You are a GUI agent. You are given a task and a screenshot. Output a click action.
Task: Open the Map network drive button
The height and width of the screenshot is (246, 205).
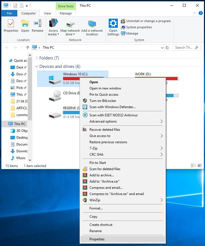pyautogui.click(x=70, y=27)
